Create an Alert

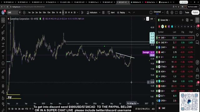pyautogui.click(x=111, y=12)
